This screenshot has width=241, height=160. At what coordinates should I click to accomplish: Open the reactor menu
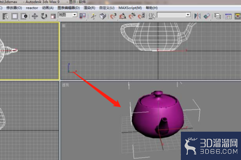[x=32, y=8]
